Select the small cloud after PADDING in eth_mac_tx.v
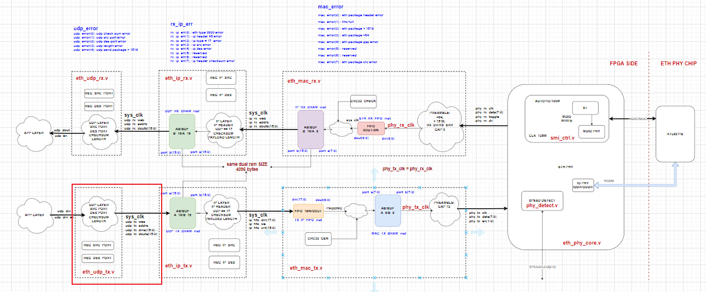 354,210
